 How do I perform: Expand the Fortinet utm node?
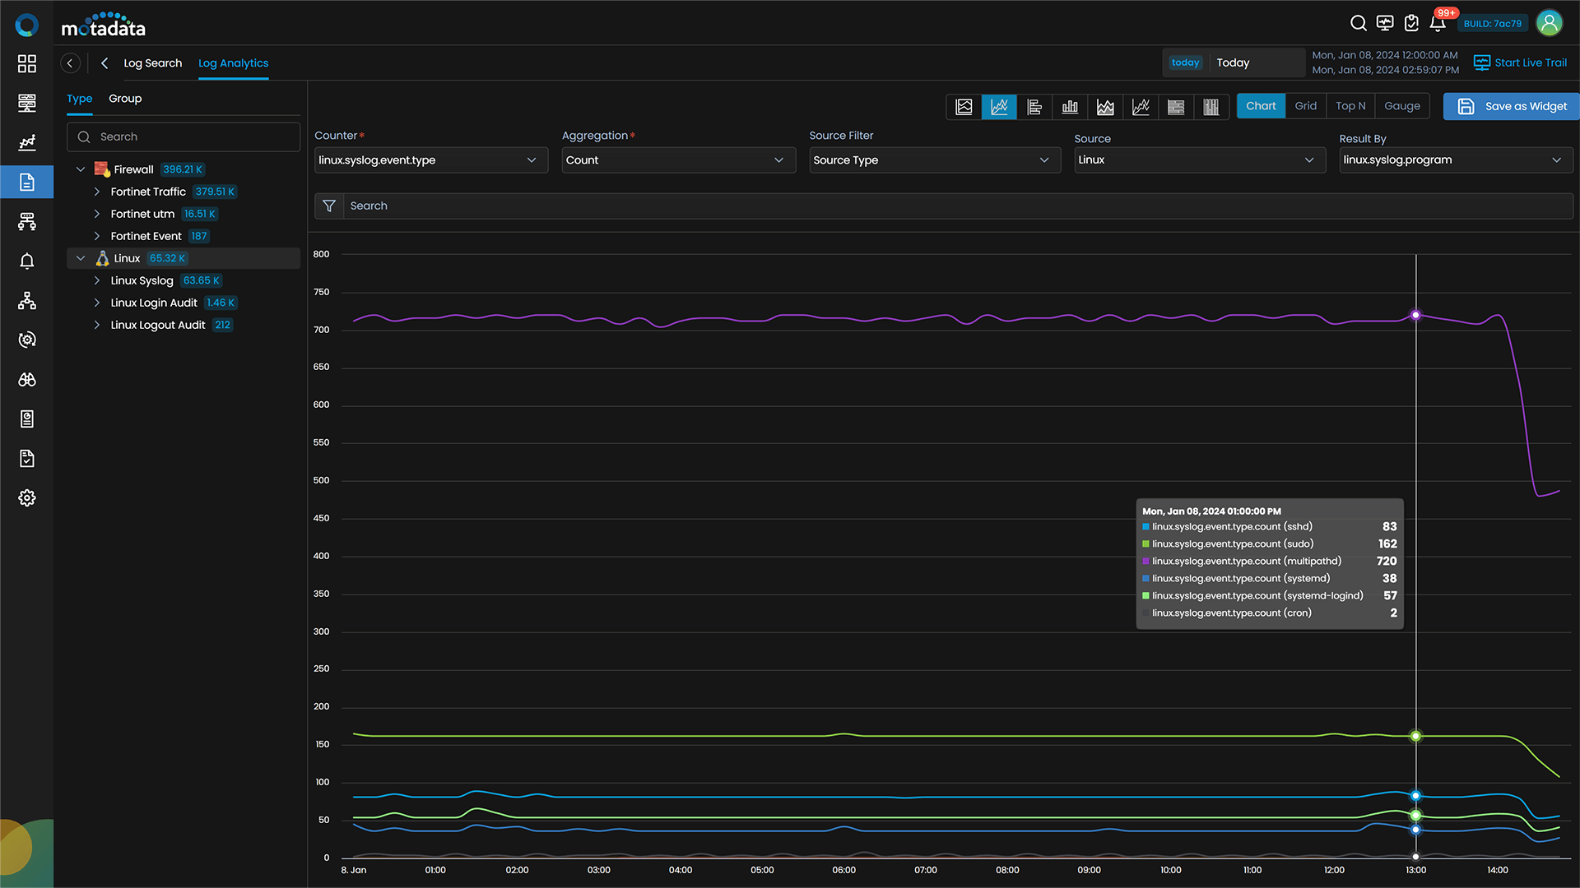point(97,214)
